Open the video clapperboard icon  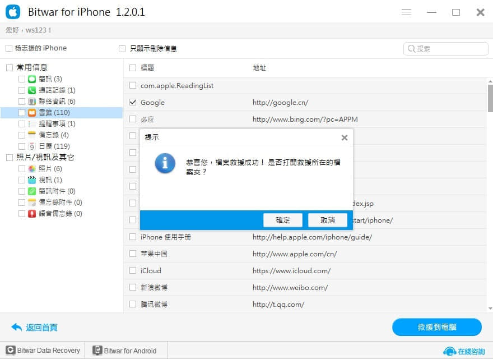pos(32,180)
